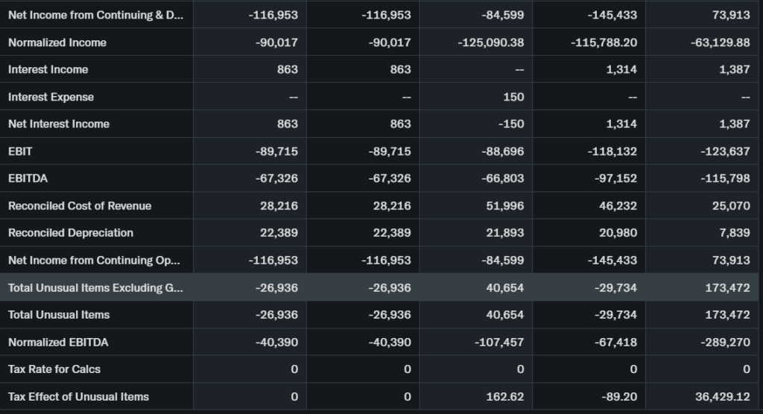This screenshot has width=763, height=414.
Task: Select the Net Interest Income cell -150
Action: (x=510, y=124)
